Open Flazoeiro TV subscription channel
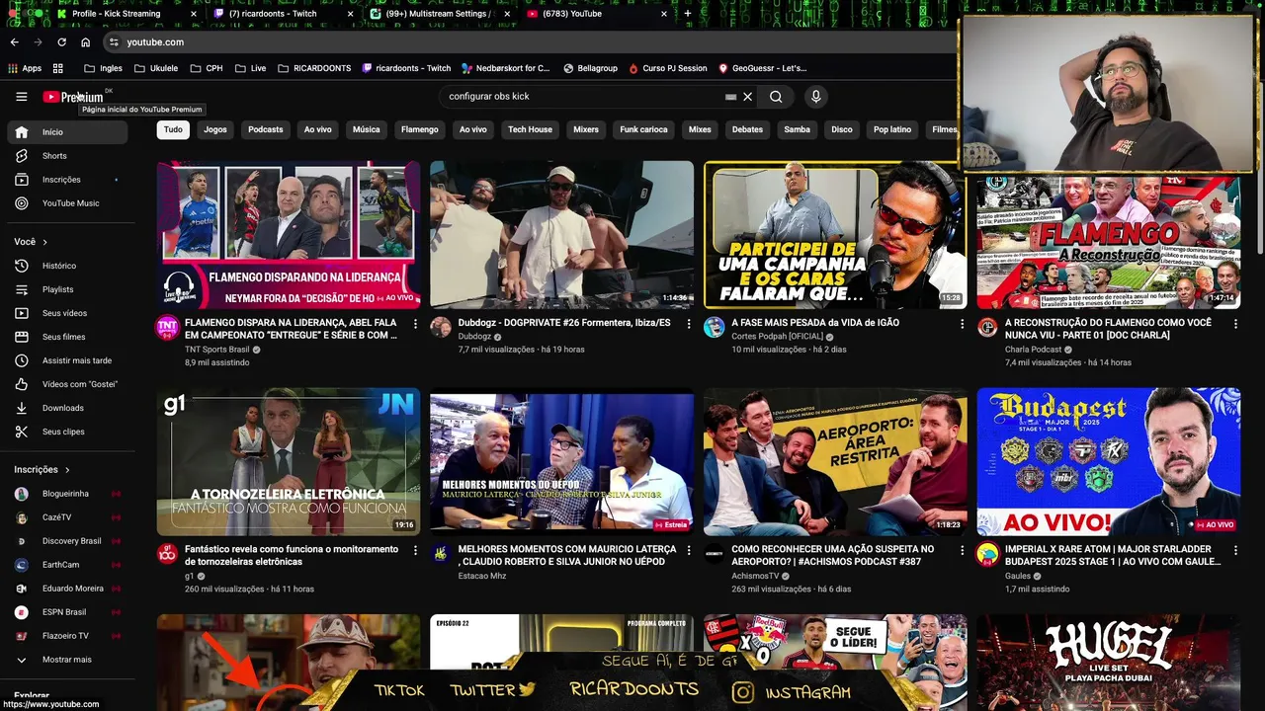 [67, 636]
